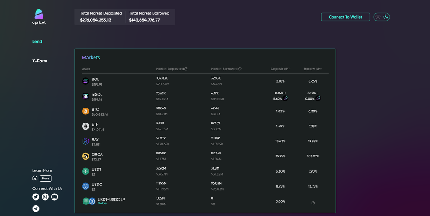The width and height of the screenshot is (430, 216).
Task: Click mSOL borrow APY reward icon
Action: tap(318, 98)
